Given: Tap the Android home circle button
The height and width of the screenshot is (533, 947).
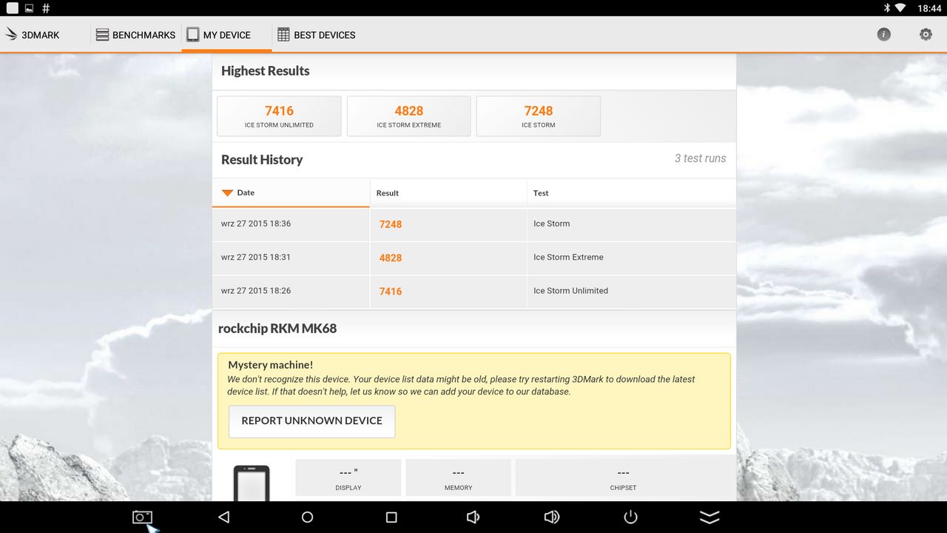Looking at the screenshot, I should tap(308, 517).
